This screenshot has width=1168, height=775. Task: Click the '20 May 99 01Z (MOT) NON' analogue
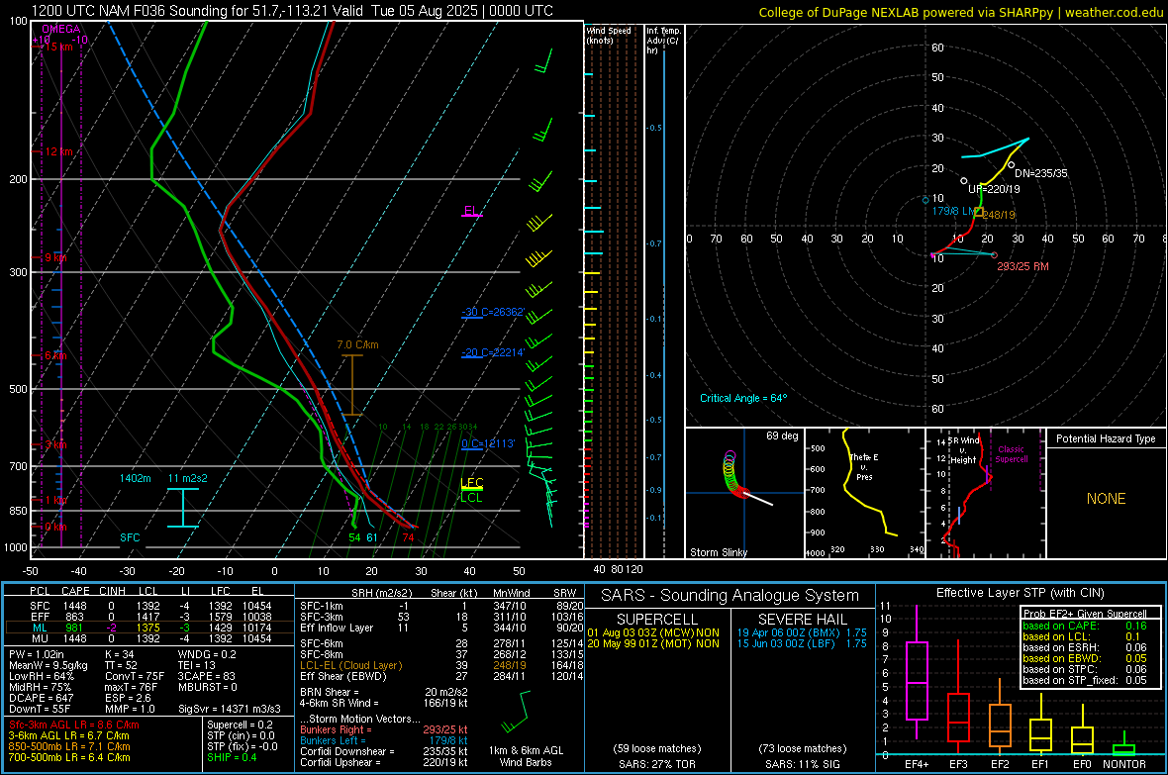tap(653, 643)
